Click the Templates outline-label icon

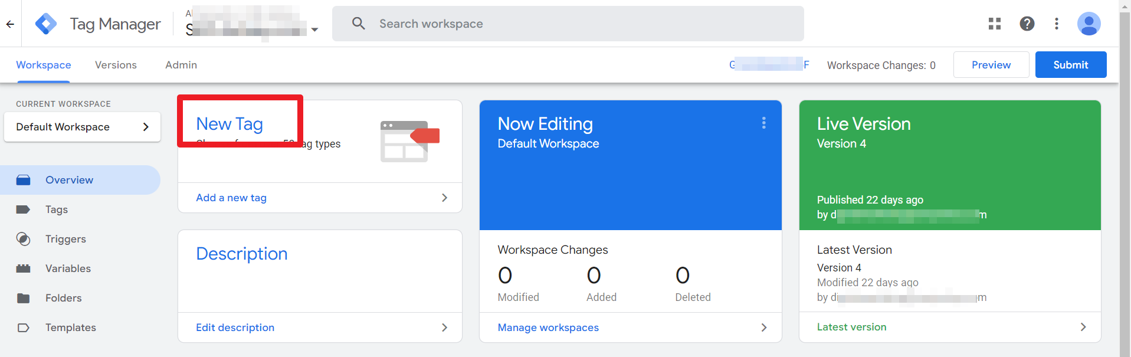point(23,327)
